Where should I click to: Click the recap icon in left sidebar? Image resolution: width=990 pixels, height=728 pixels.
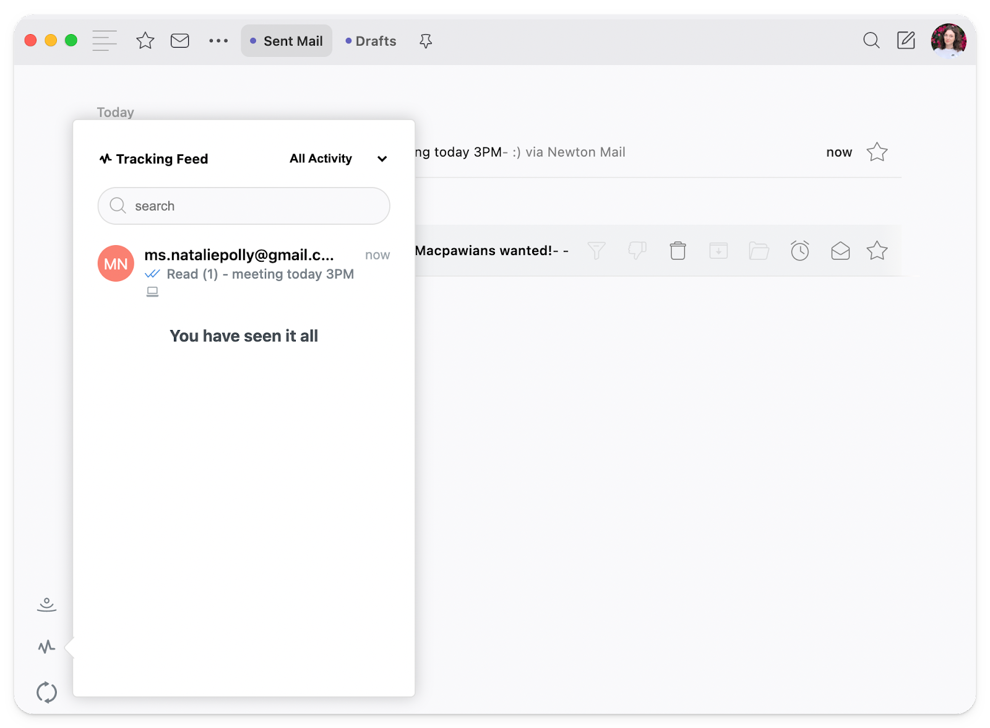46,605
